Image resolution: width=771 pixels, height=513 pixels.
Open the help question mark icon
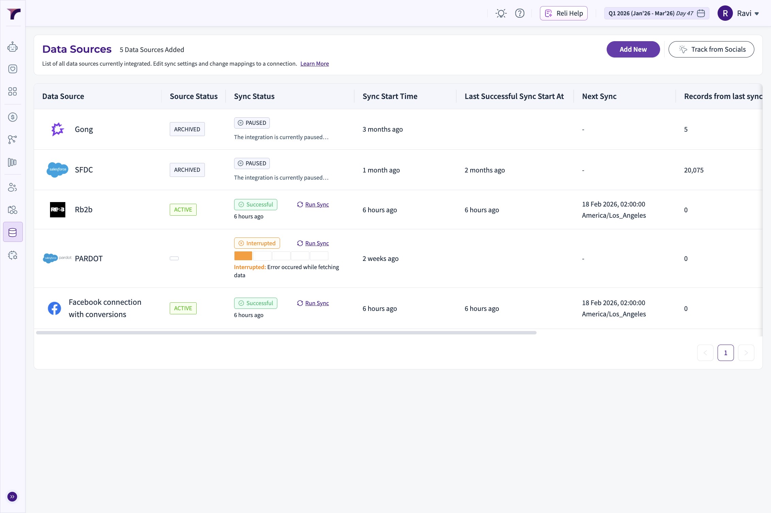point(520,14)
